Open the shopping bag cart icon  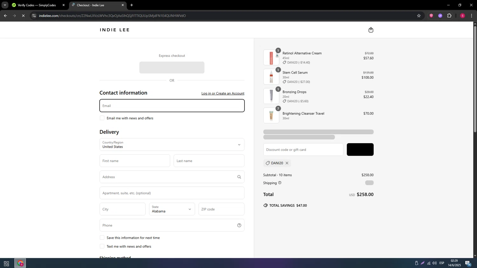point(371,30)
